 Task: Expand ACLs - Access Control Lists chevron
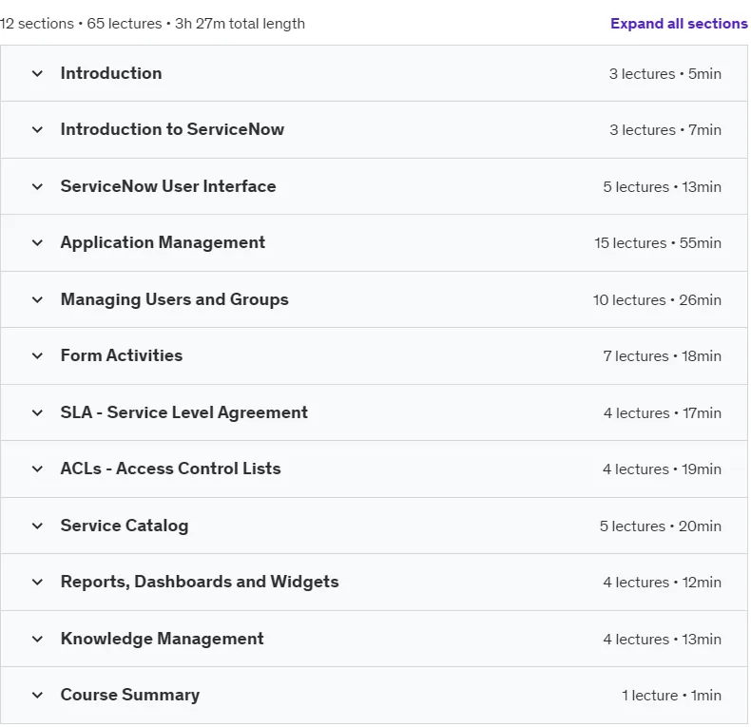[37, 469]
